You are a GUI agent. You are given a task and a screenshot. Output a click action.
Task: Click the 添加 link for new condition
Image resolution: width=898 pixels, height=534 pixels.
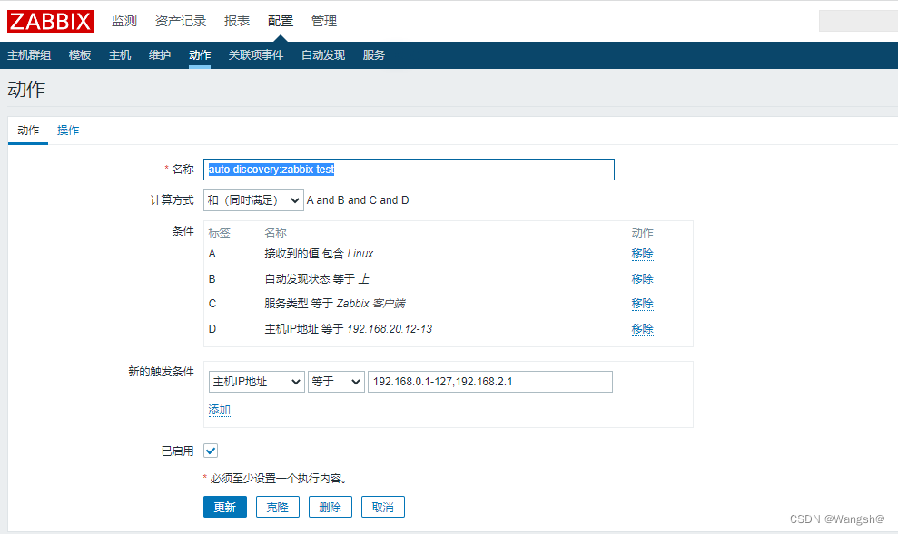[x=219, y=410]
